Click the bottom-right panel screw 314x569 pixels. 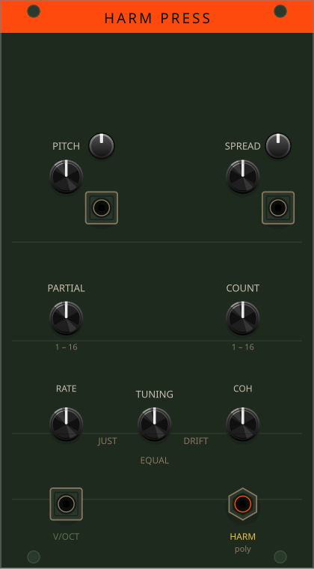click(x=280, y=557)
